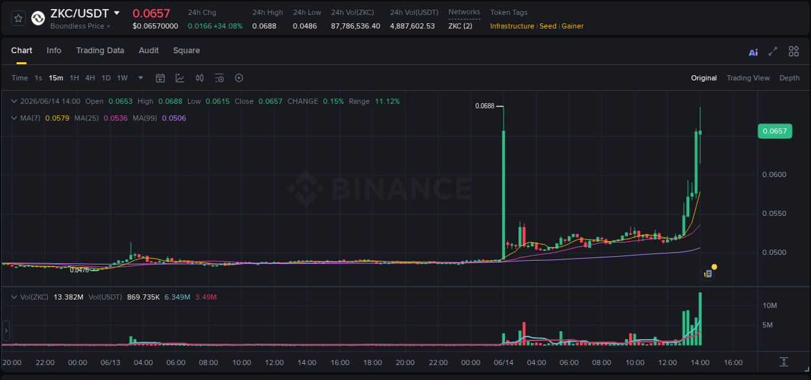Click the MA(99) value 0.0506

(x=174, y=118)
